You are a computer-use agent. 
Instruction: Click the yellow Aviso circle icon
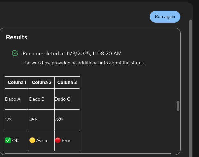32,141
